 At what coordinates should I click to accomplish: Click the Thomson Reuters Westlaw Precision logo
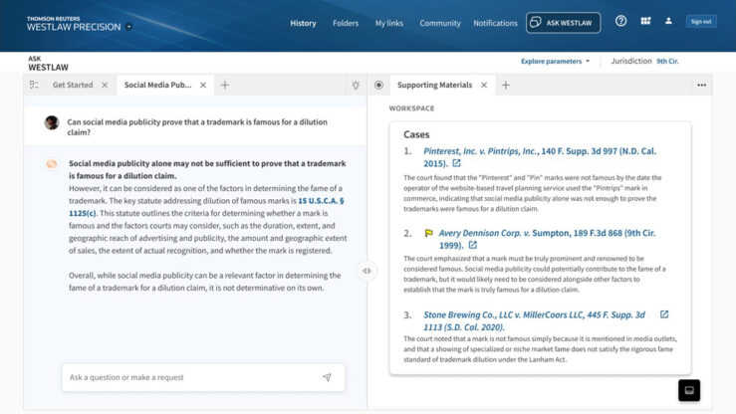click(x=74, y=24)
